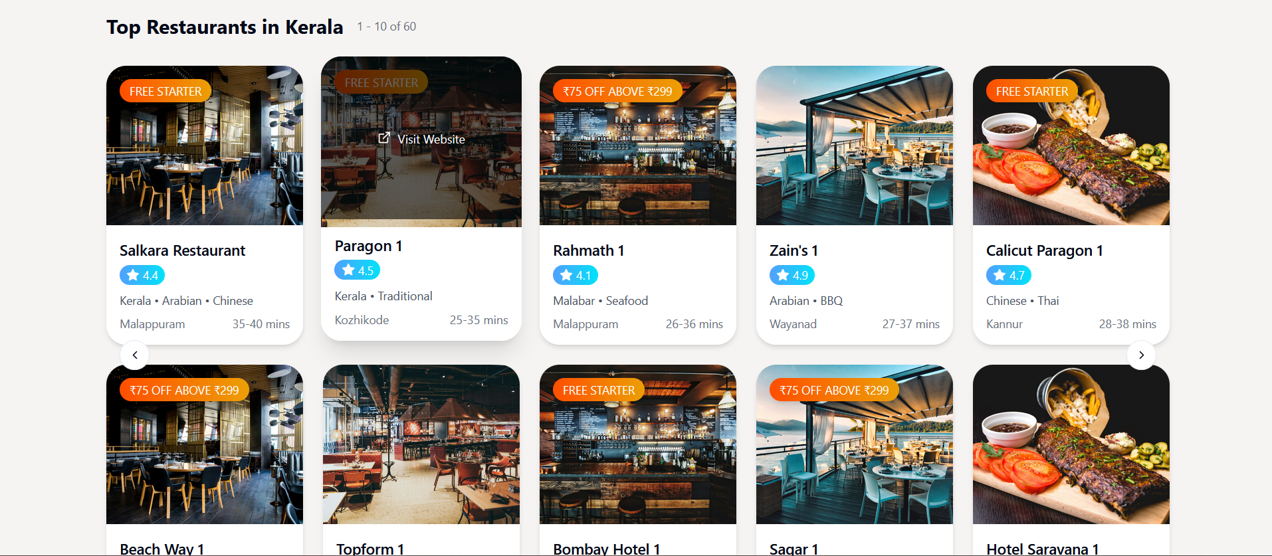Click the next carousel arrow button
Image resolution: width=1272 pixels, height=556 pixels.
(x=1141, y=355)
